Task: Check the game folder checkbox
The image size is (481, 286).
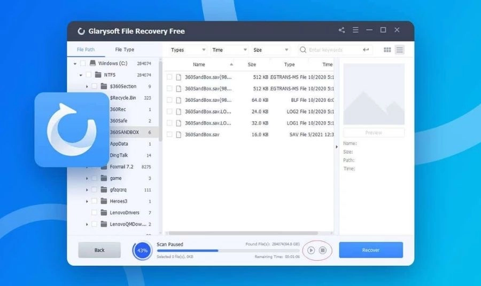Action: coord(94,178)
